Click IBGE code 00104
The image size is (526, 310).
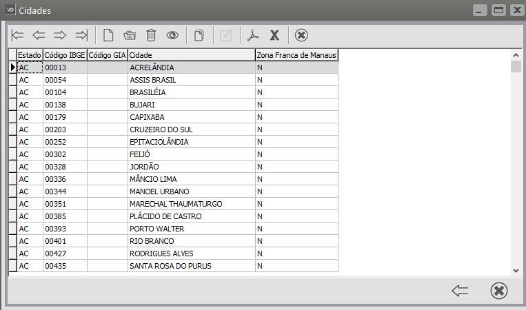pos(65,92)
